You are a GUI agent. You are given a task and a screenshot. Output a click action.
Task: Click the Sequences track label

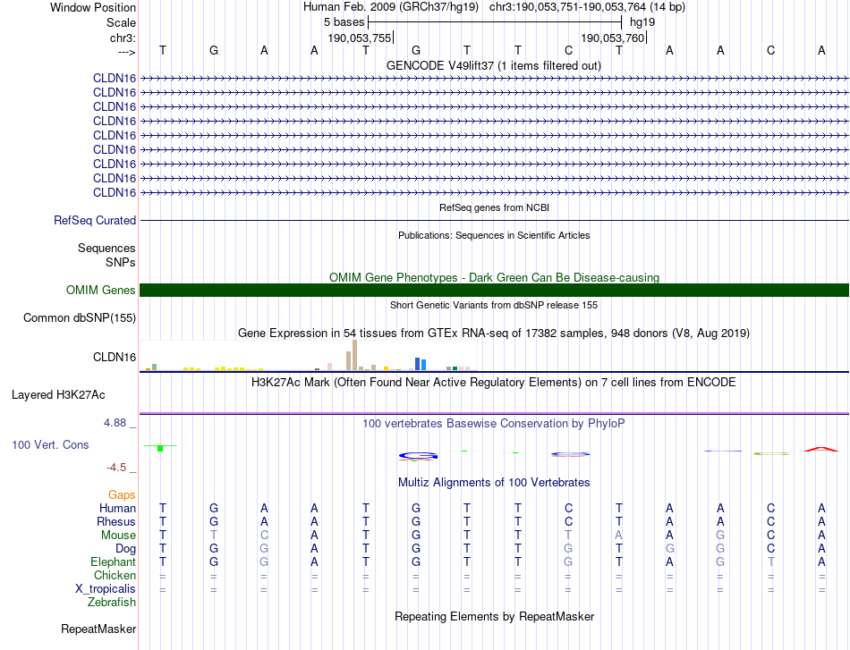click(106, 248)
